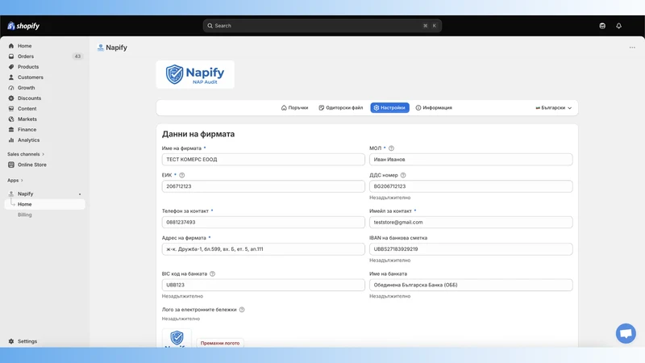This screenshot has width=645, height=363.
Task: Click the Име на фирмата field
Action: tap(264, 160)
